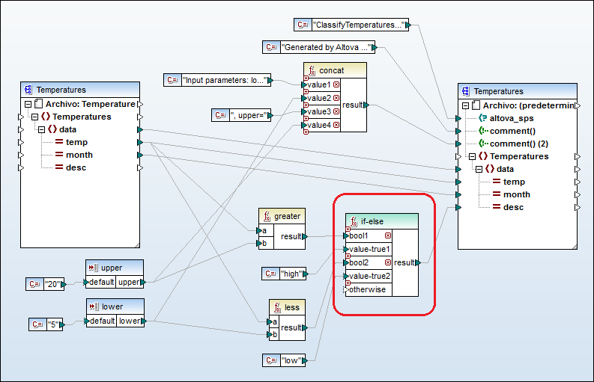Click the "high" constant's icon
This screenshot has width=594, height=382.
pyautogui.click(x=270, y=274)
